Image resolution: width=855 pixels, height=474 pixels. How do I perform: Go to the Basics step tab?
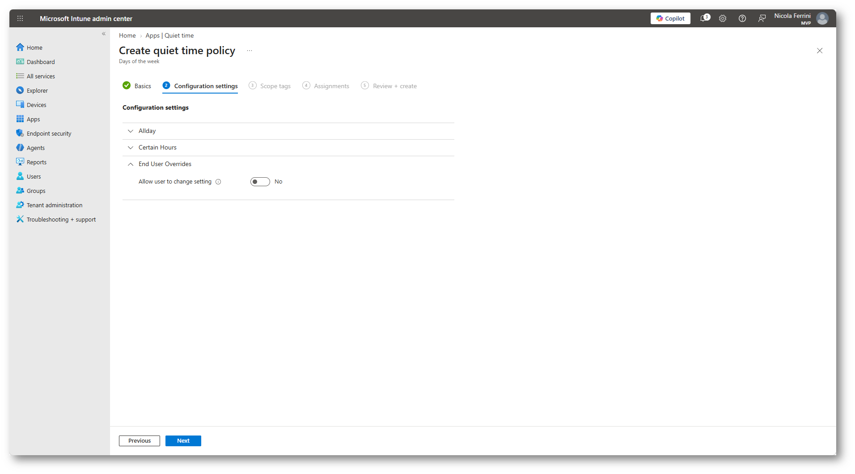[137, 86]
